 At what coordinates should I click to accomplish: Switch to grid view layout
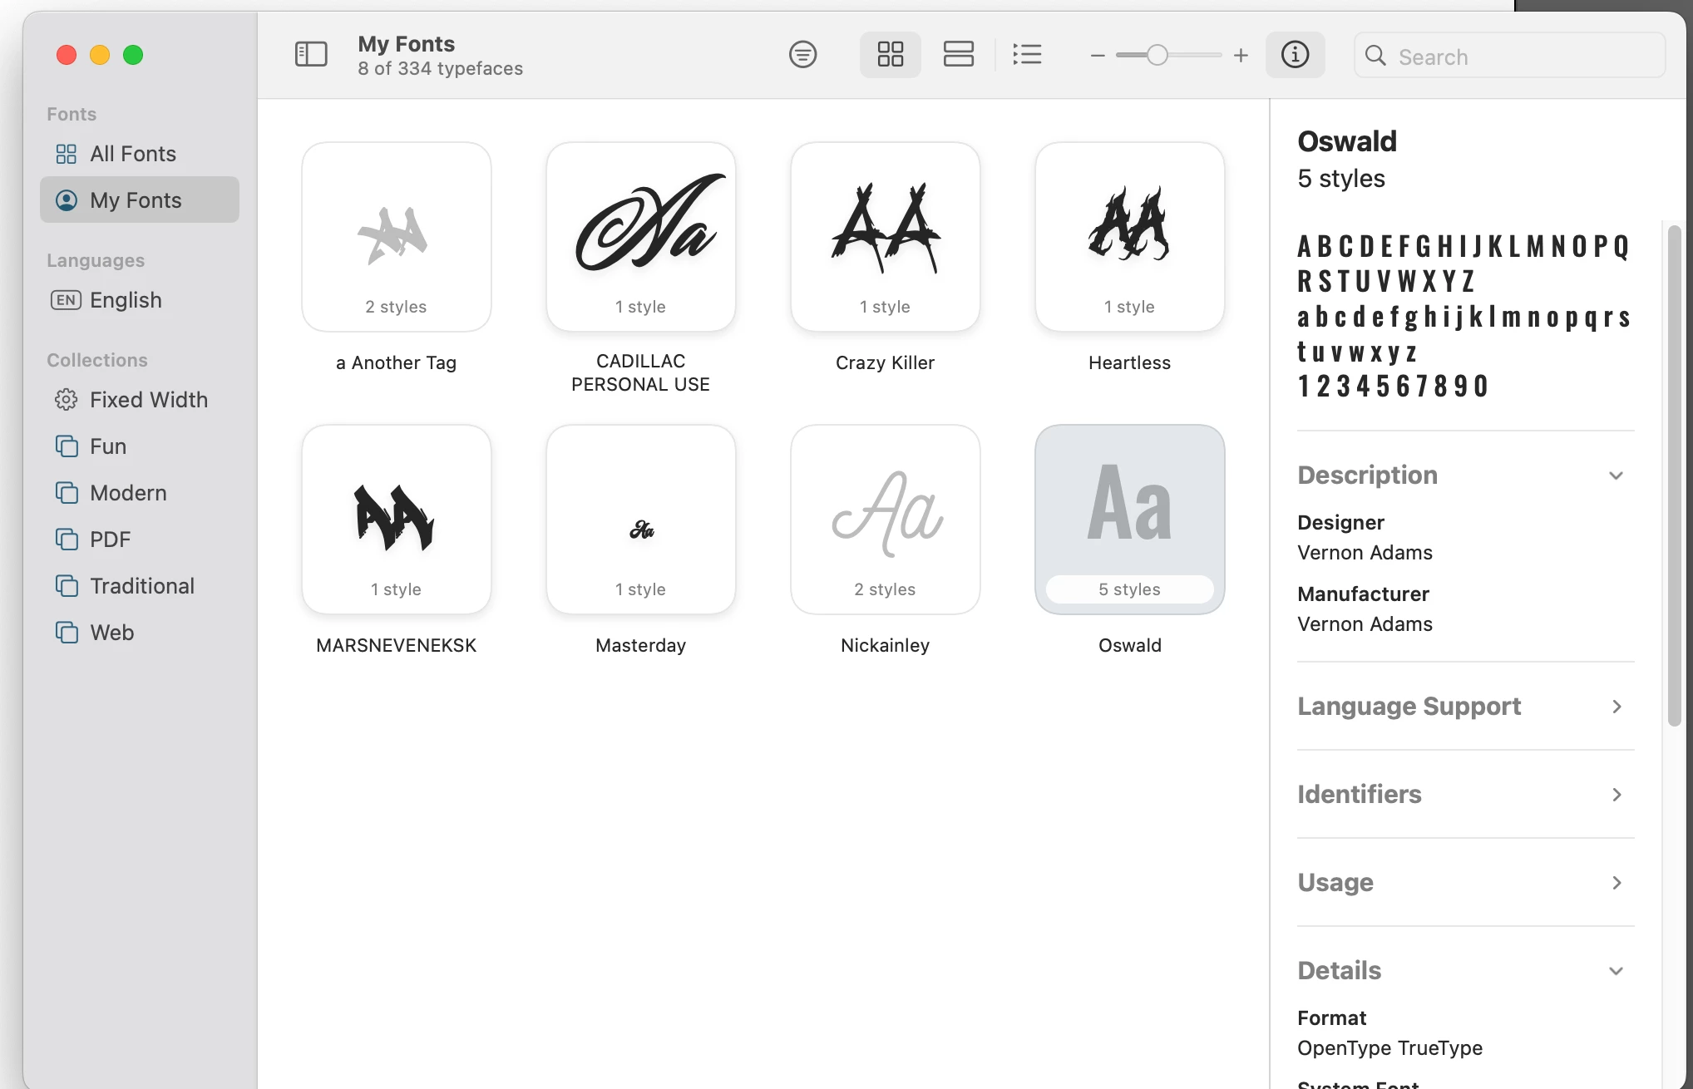coord(890,55)
